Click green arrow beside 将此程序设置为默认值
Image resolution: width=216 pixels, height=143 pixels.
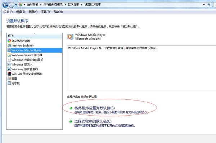point(71,108)
